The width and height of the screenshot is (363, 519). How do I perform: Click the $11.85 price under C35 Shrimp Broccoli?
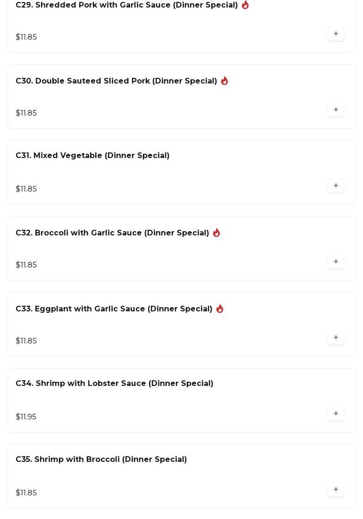[x=26, y=493]
